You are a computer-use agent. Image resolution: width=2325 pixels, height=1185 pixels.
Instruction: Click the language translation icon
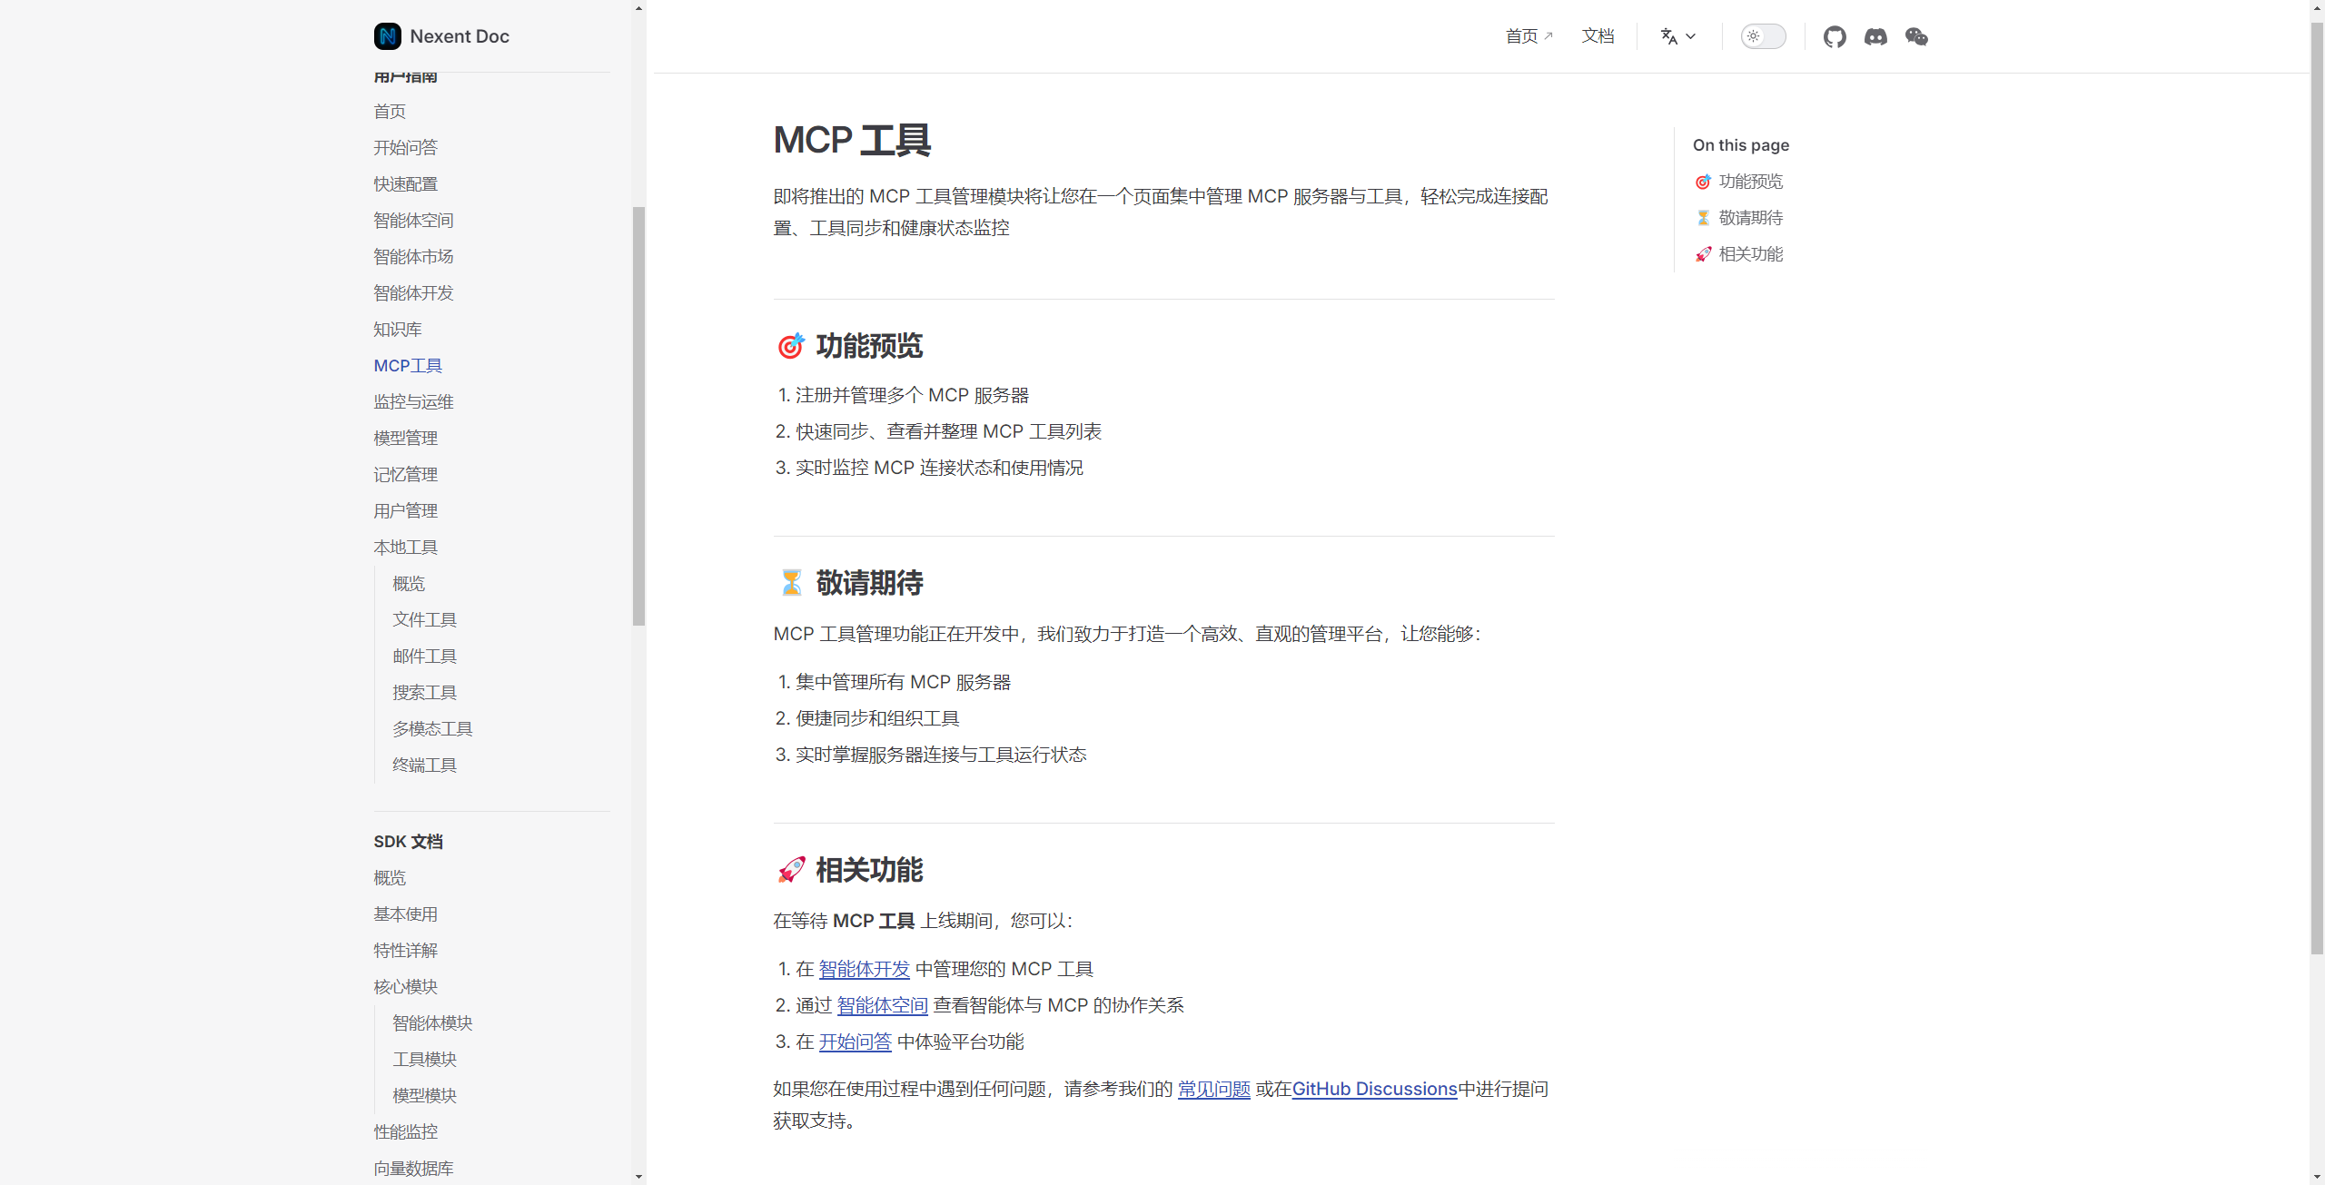(x=1668, y=36)
